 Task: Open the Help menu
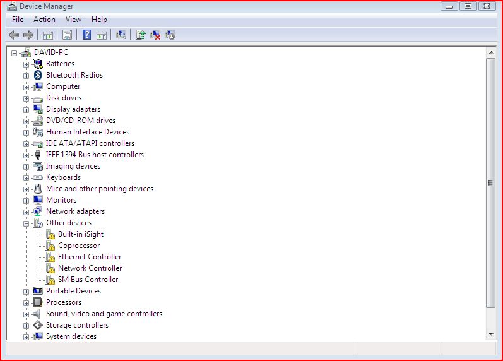tap(99, 20)
